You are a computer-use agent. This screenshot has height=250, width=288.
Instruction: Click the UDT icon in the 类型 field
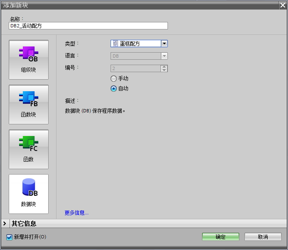(x=115, y=44)
